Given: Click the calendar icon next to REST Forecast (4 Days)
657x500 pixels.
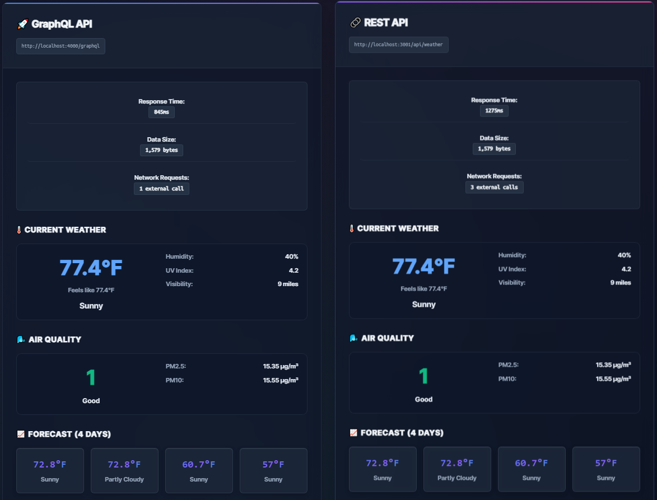Looking at the screenshot, I should point(353,432).
